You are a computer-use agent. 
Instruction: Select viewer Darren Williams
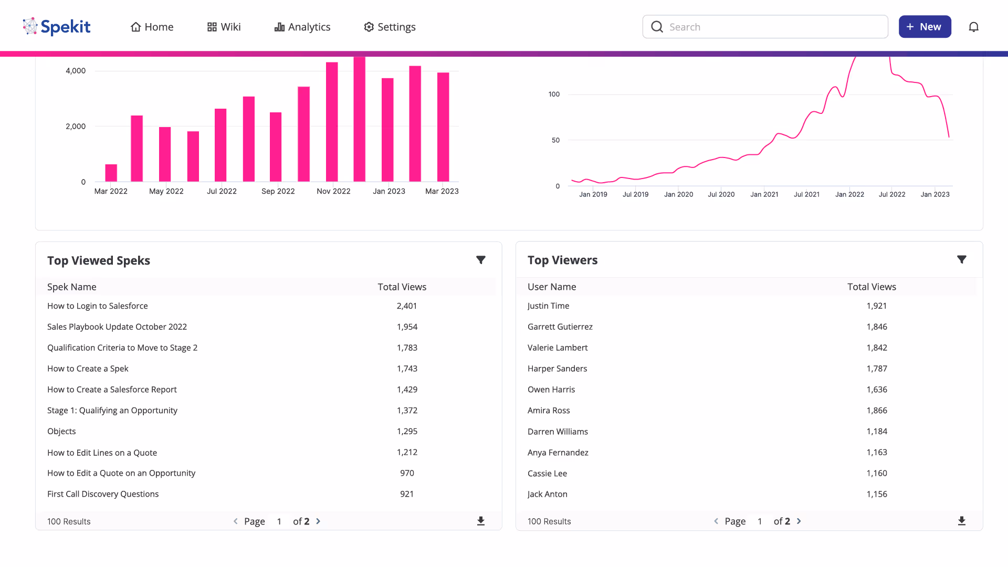558,432
